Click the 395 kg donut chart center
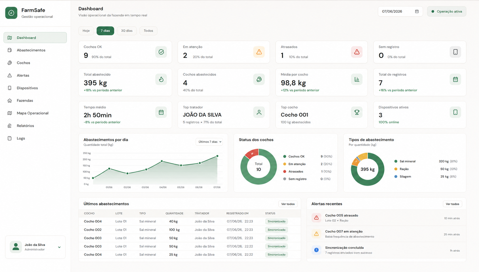The width and height of the screenshot is (479, 272). click(368, 169)
